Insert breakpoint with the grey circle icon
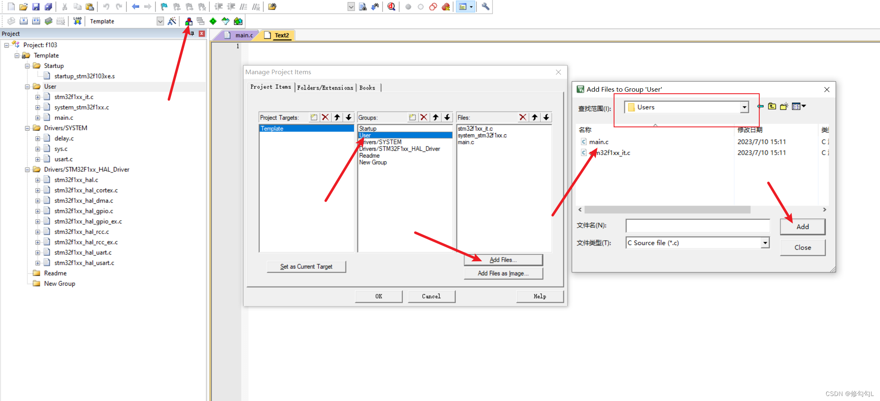880x401 pixels. tap(408, 7)
